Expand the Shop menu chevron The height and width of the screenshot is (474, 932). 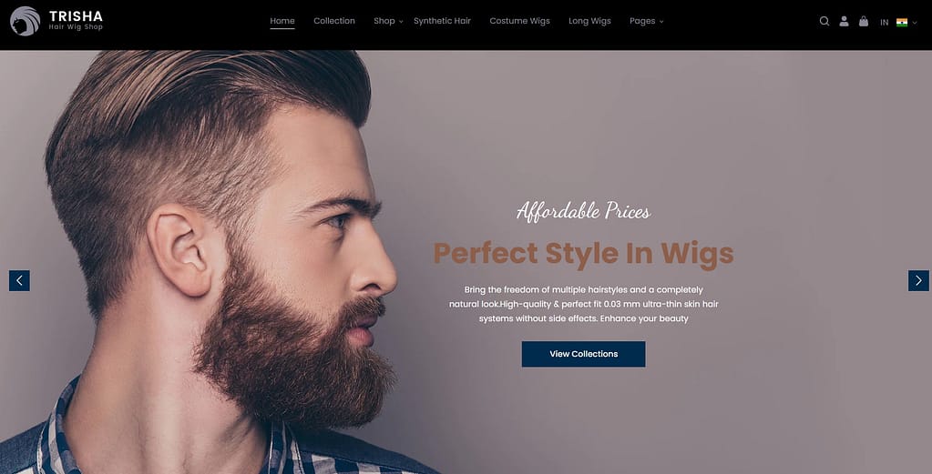click(x=401, y=22)
